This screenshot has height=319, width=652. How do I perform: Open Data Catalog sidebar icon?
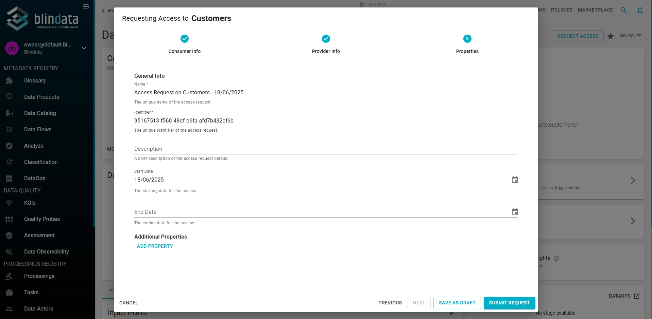pyautogui.click(x=9, y=113)
